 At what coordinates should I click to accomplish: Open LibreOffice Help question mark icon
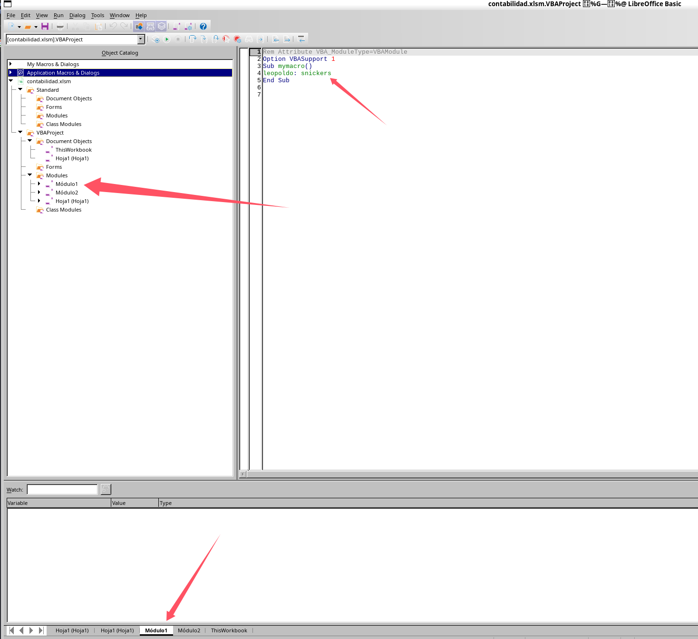click(203, 27)
